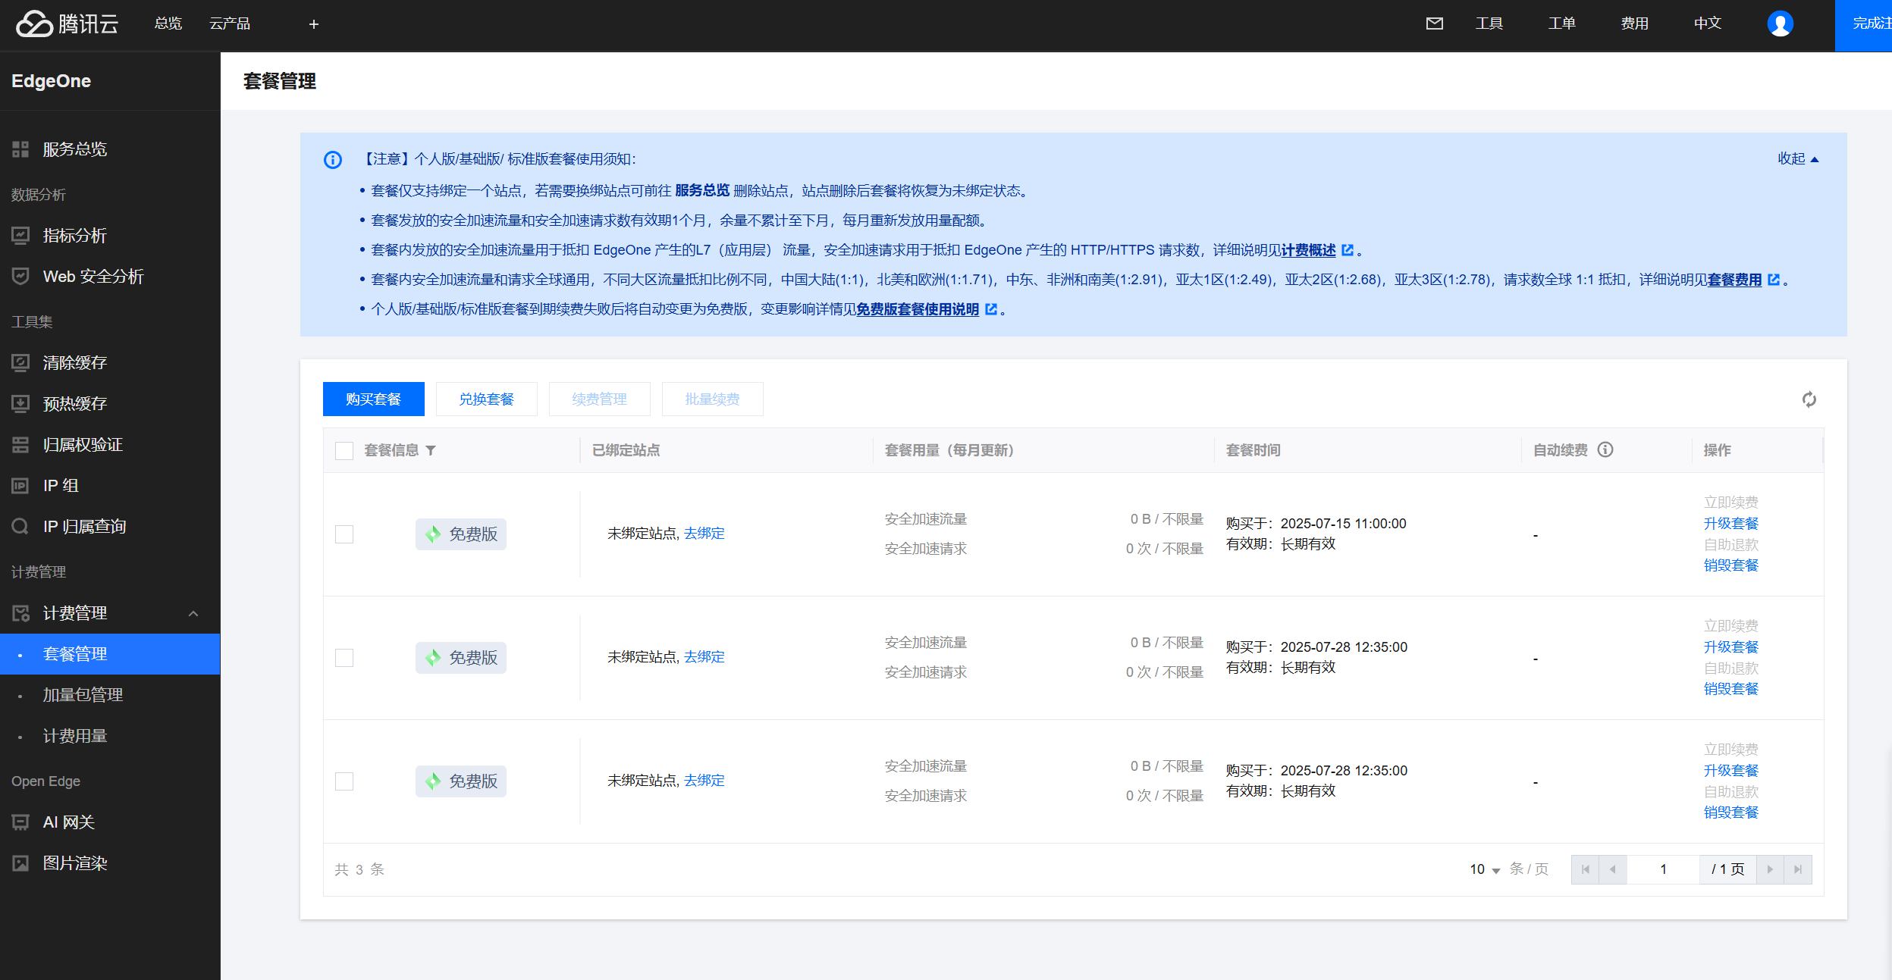Go to previous page of pagination

[x=1612, y=869]
